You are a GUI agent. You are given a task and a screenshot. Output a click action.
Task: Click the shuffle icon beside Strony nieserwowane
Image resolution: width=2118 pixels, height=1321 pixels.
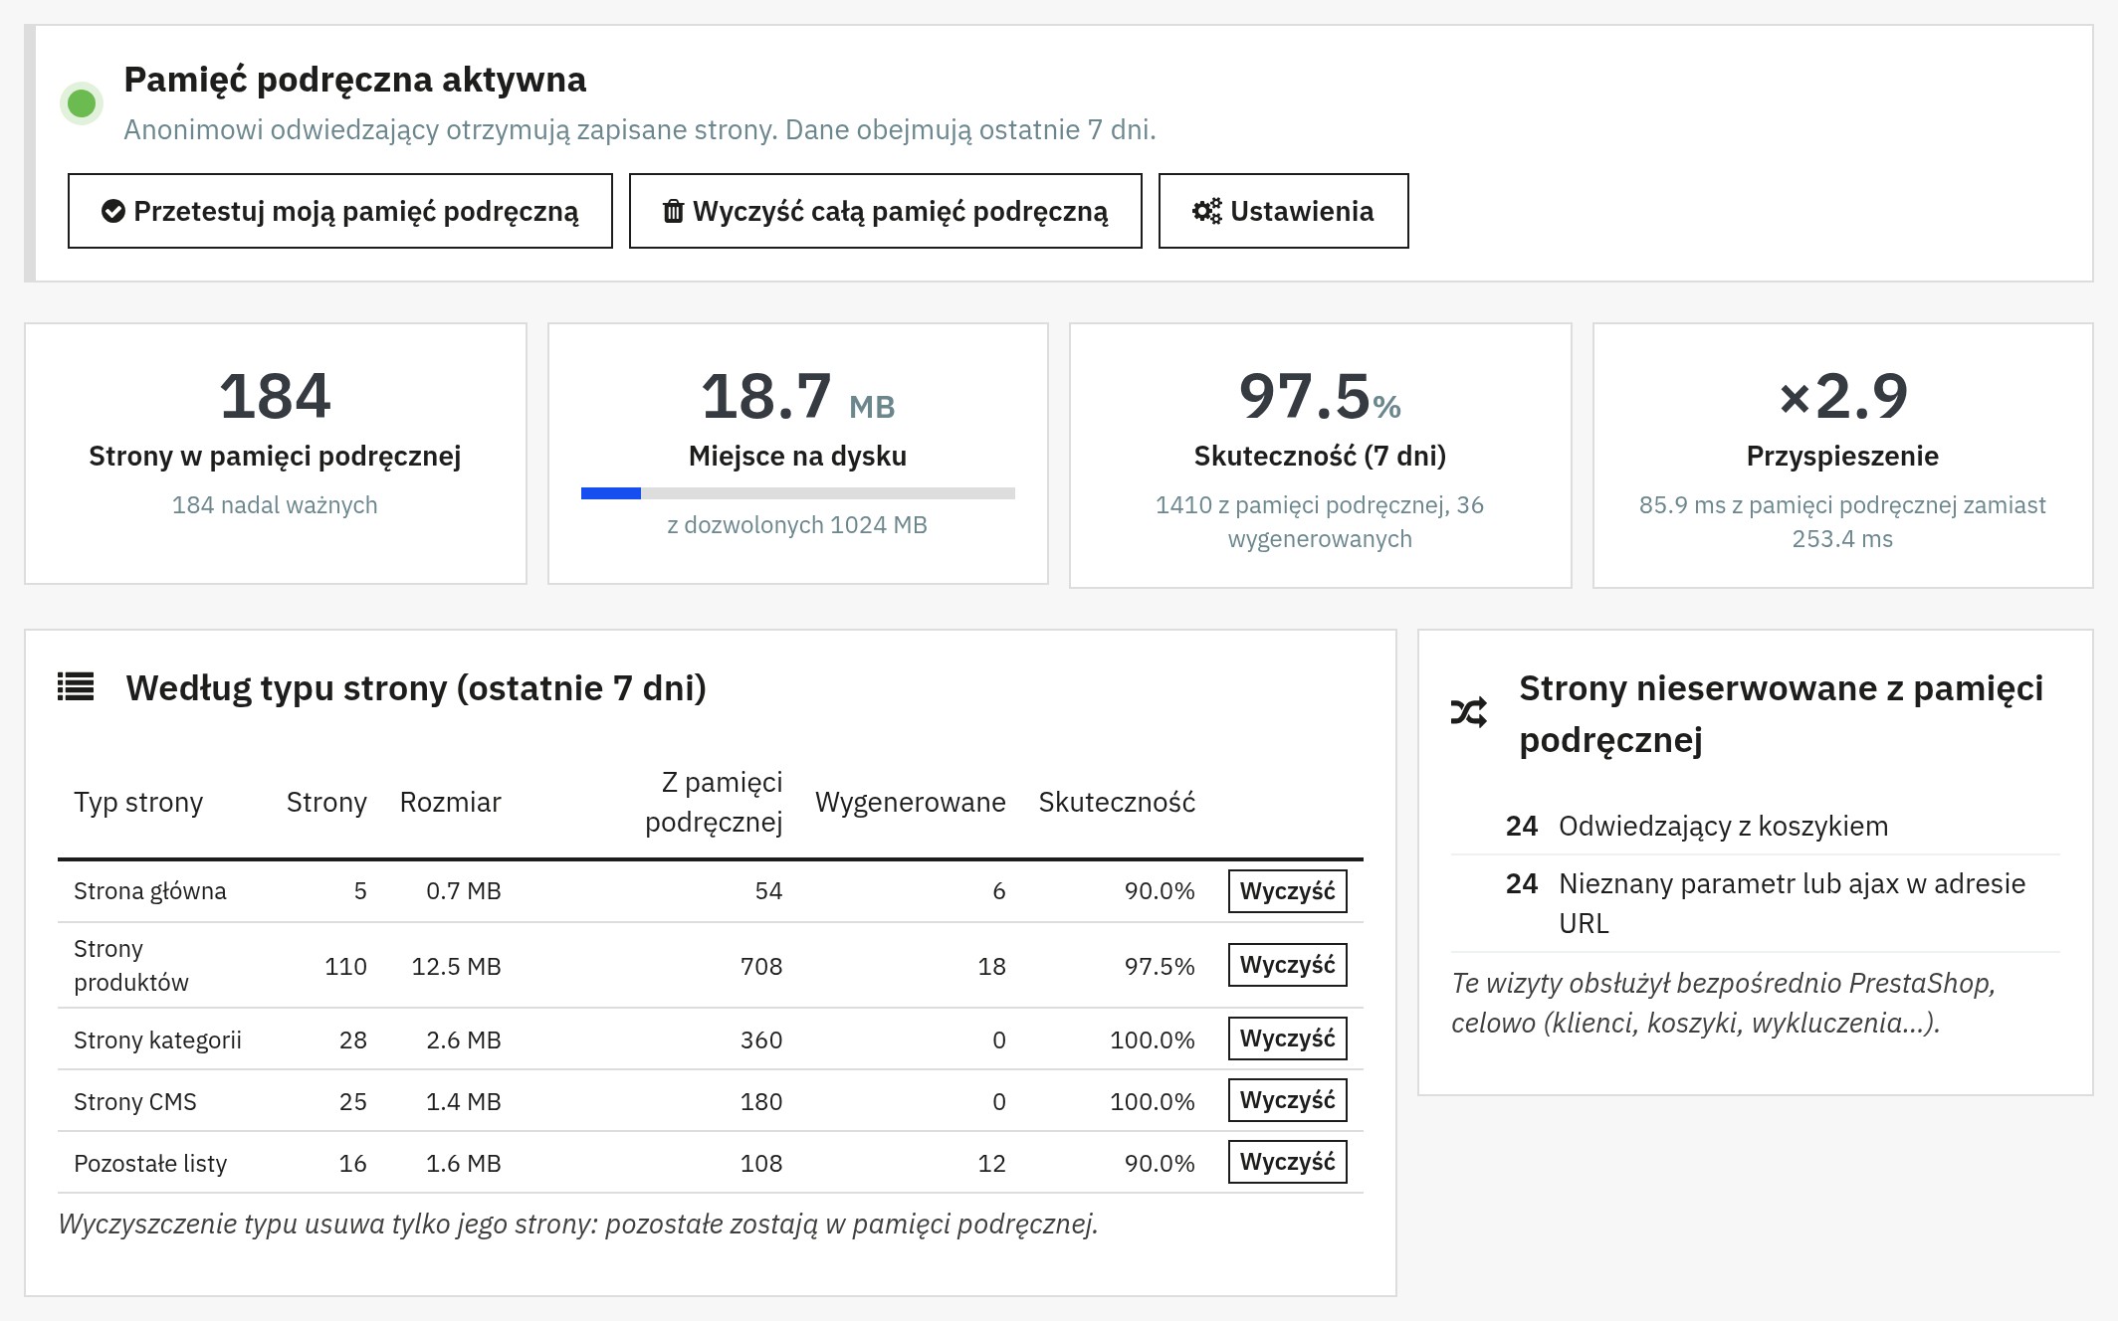(x=1469, y=712)
